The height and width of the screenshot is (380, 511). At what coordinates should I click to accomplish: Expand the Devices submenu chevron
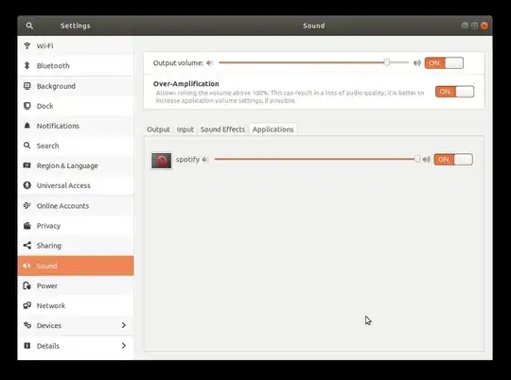coord(124,325)
